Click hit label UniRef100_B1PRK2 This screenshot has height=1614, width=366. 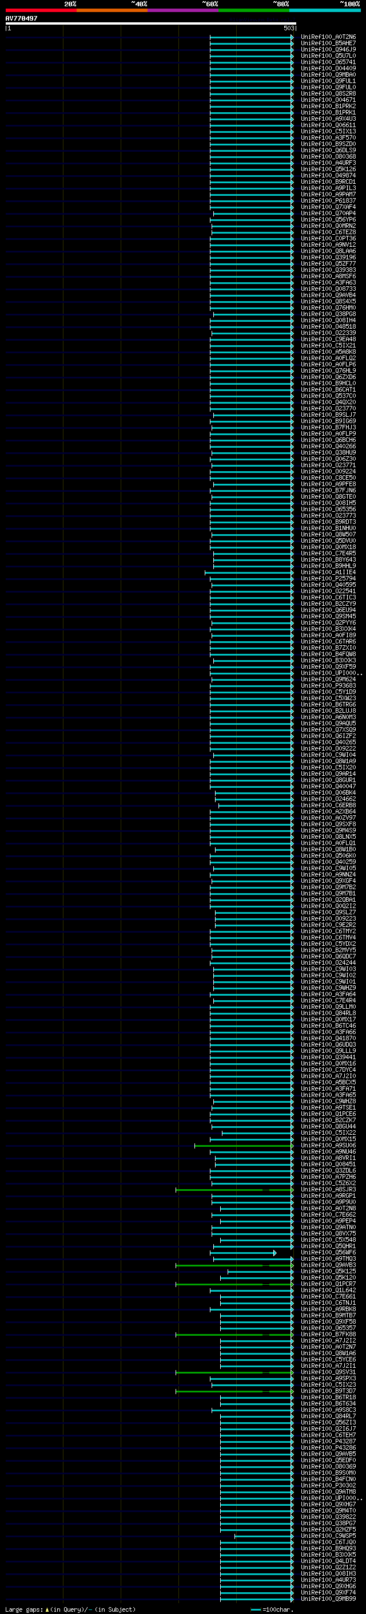pos(328,106)
